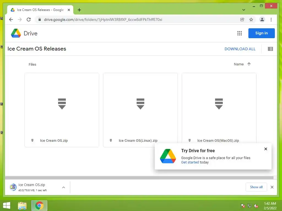Share this page icon in address bar
Screen dimensions: 282x211
pos(242,20)
